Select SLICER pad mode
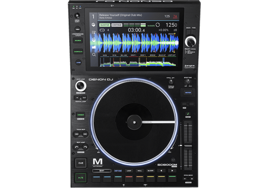Image resolution: width=268 pixels, height=188 pixels. [x=150, y=171]
